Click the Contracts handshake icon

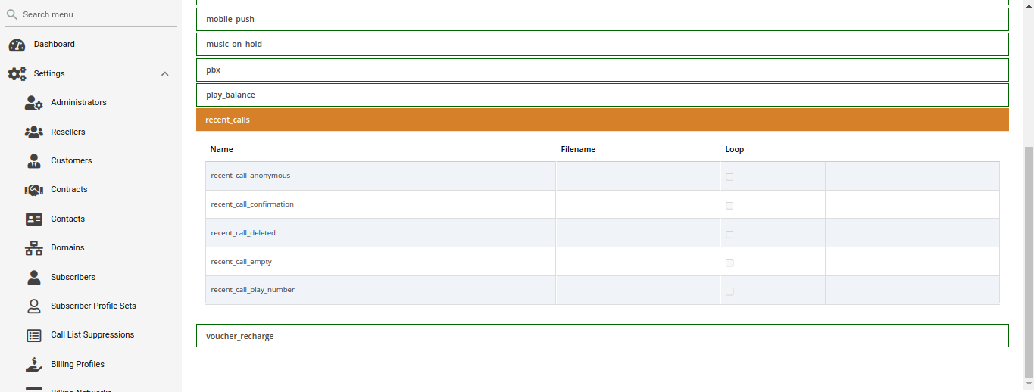[33, 190]
